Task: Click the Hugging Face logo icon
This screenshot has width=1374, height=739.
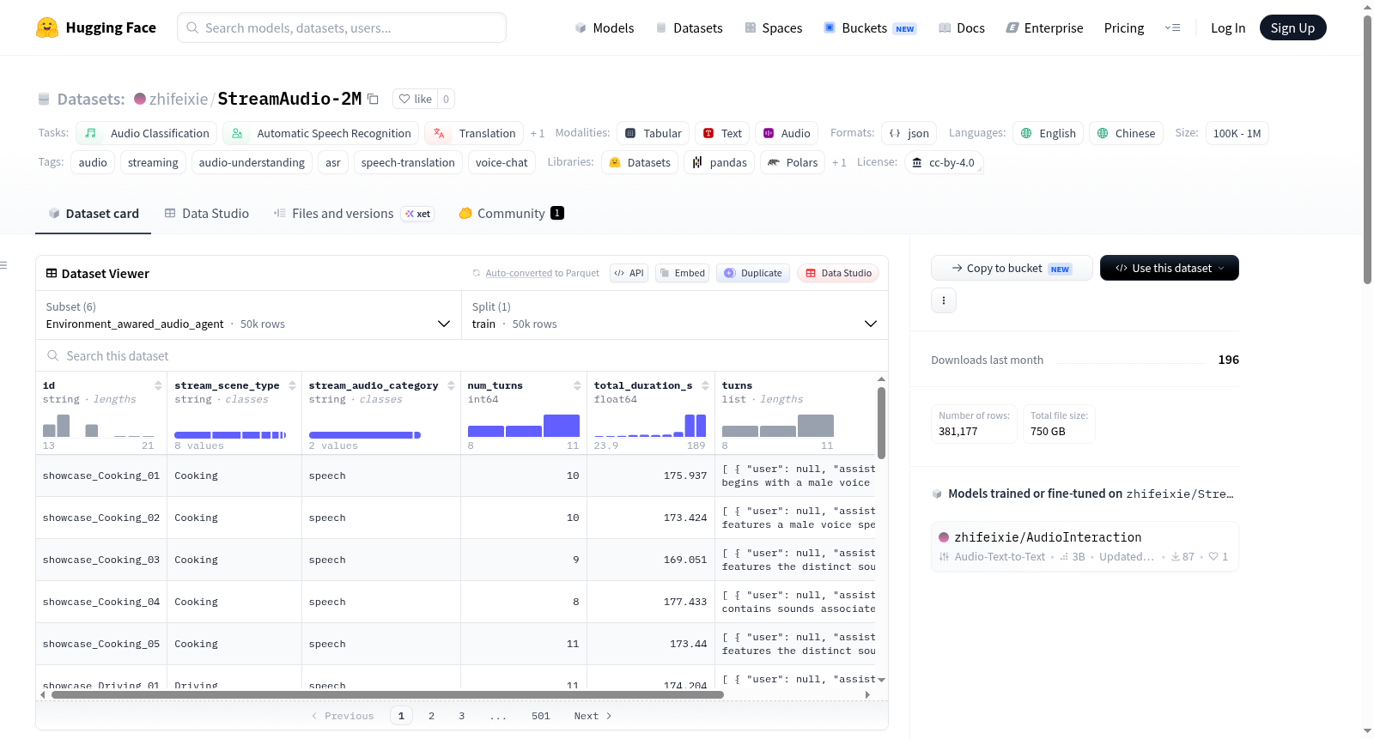Action: click(47, 27)
